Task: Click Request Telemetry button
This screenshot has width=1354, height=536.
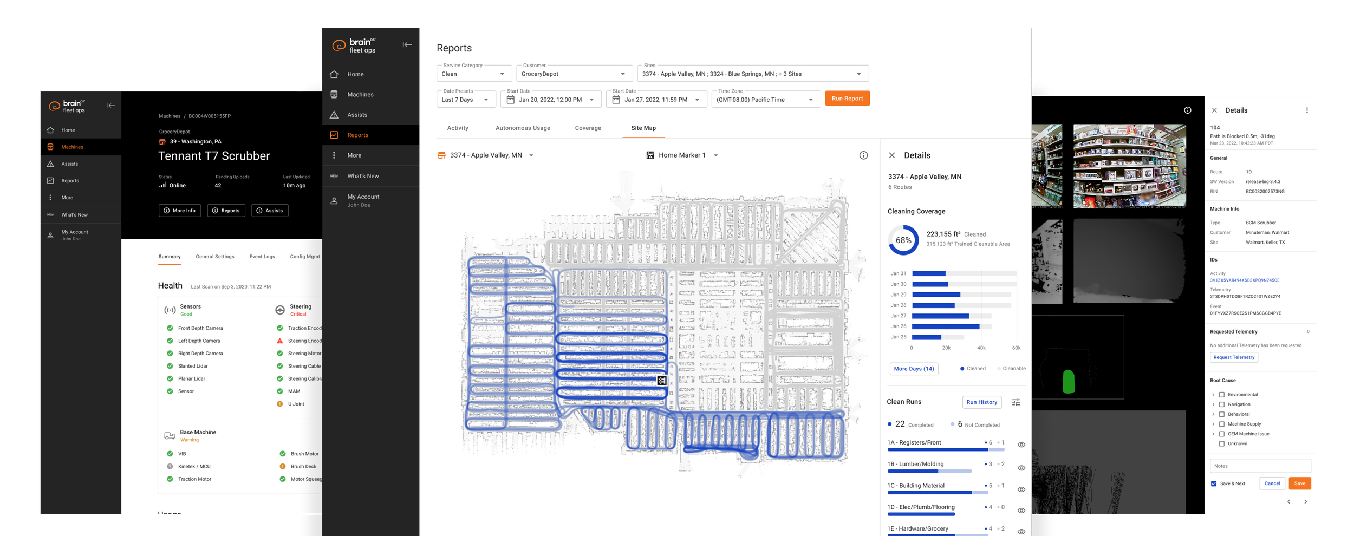Action: point(1234,357)
